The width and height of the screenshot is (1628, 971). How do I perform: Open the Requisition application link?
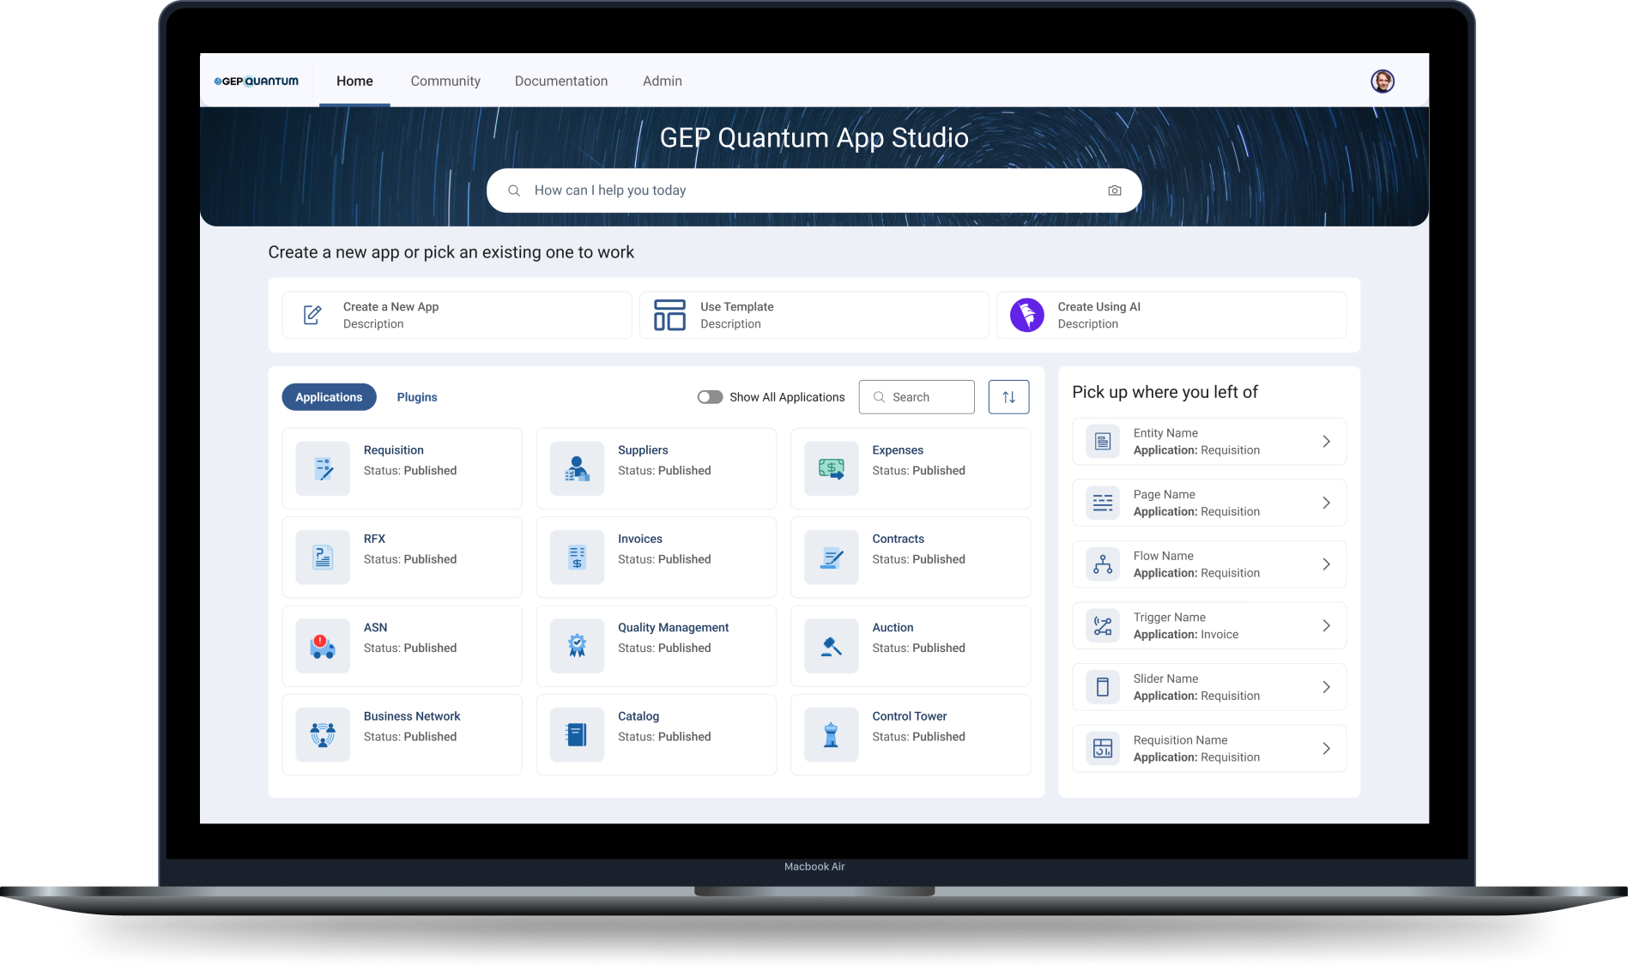tap(393, 450)
